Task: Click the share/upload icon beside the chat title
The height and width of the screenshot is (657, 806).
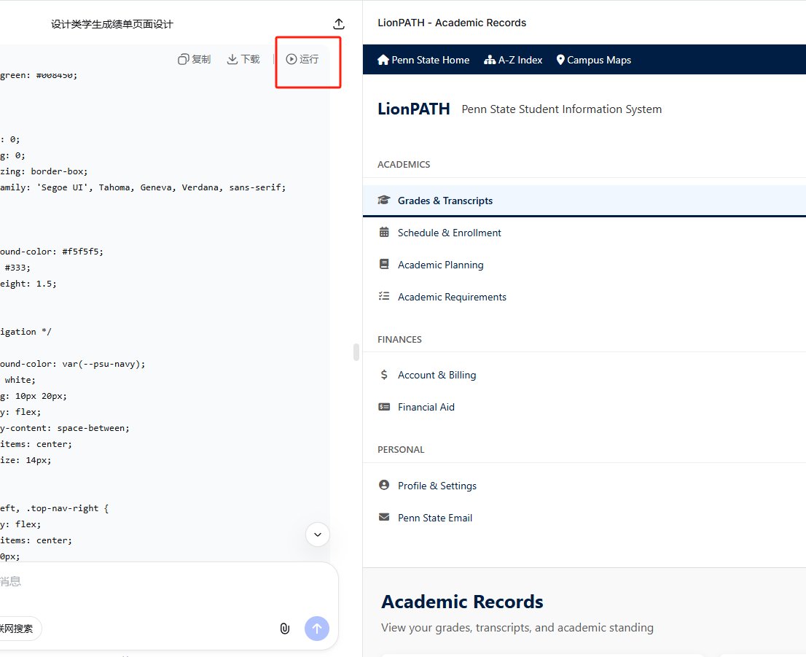Action: coord(339,23)
